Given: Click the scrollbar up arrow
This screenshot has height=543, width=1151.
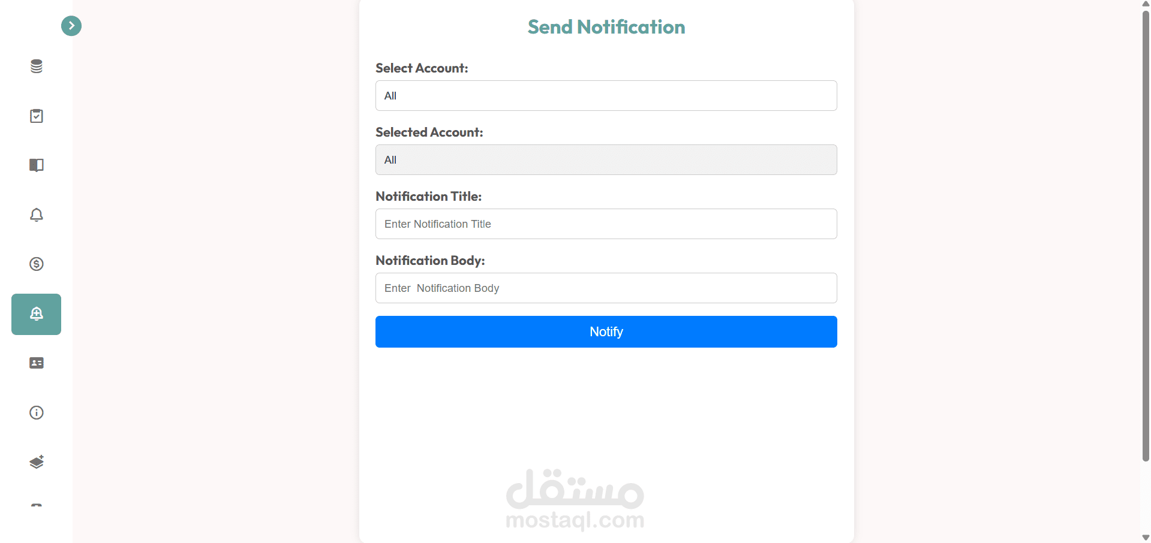Looking at the screenshot, I should pos(1146,4).
